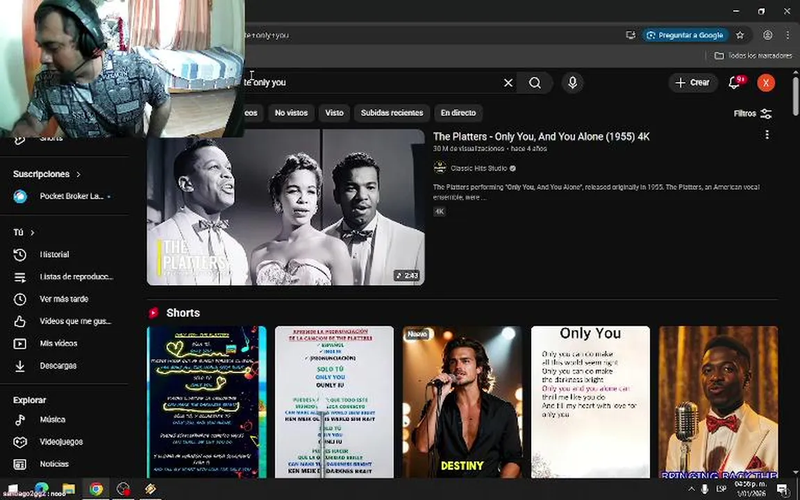Open the Chrome profile icon
This screenshot has height=500, width=800.
[767, 35]
